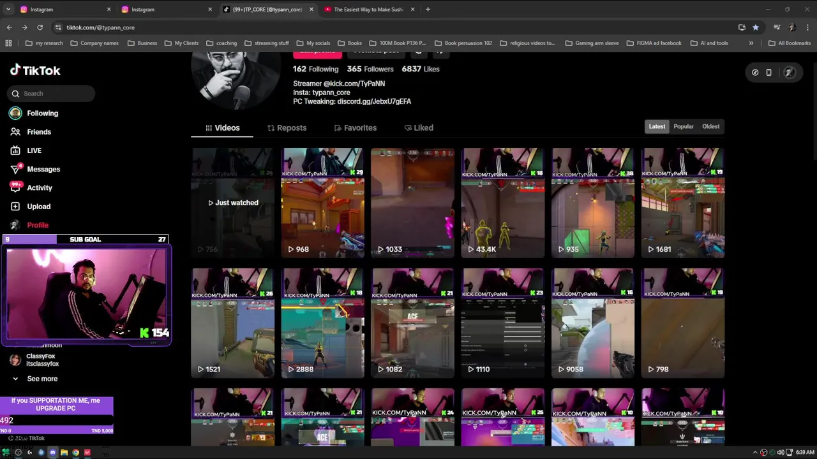817x459 pixels.
Task: Click the phone app icon at top right
Action: tap(768, 73)
